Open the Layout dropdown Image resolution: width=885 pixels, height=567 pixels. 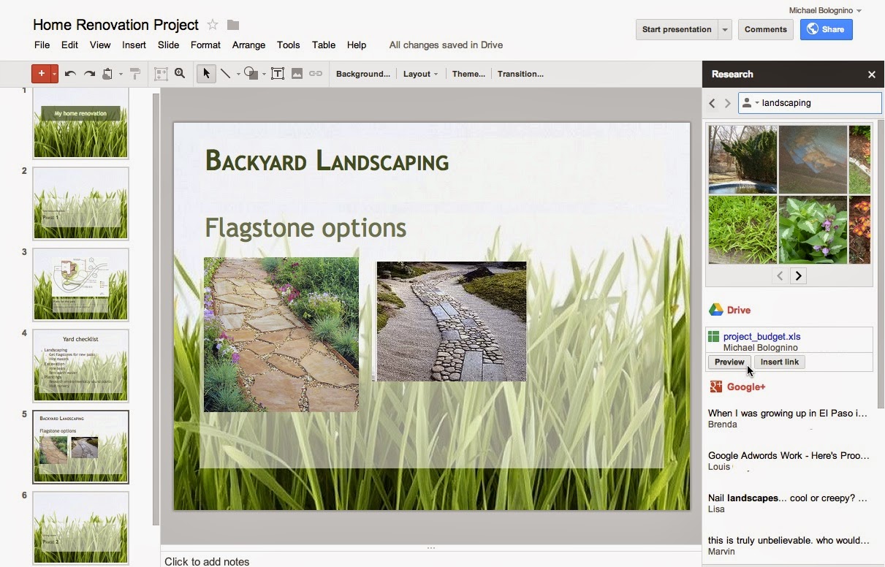pyautogui.click(x=420, y=74)
